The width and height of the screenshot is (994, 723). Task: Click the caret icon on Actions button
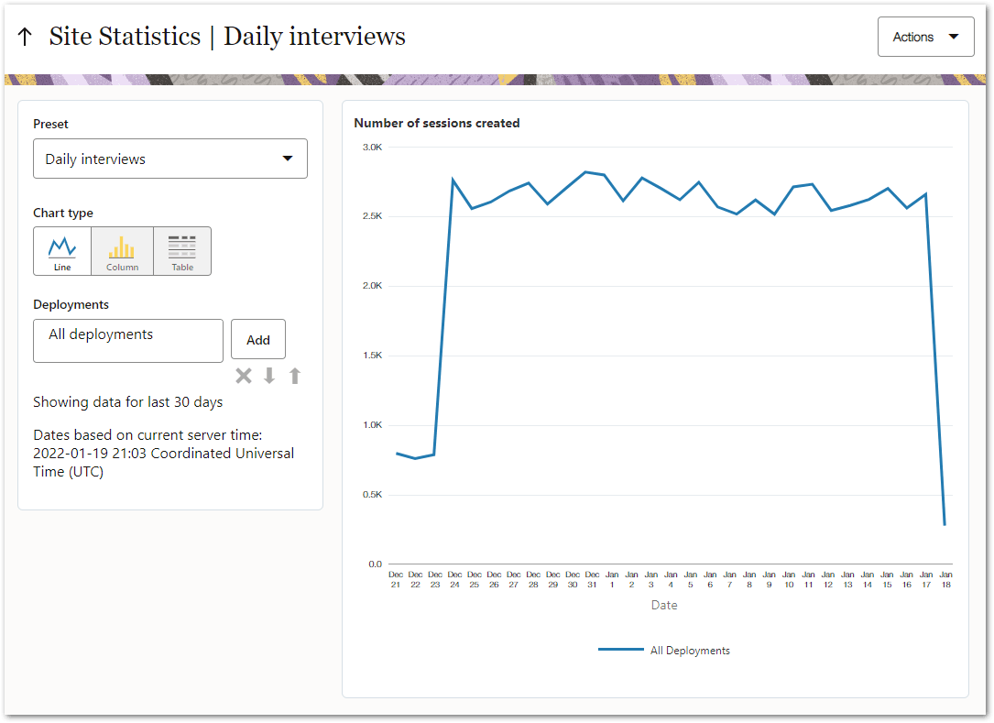[956, 36]
